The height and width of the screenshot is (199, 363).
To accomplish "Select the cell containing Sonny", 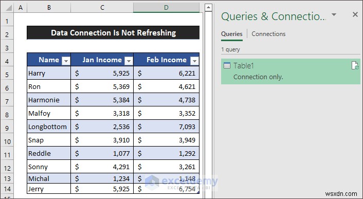I will click(x=49, y=167).
